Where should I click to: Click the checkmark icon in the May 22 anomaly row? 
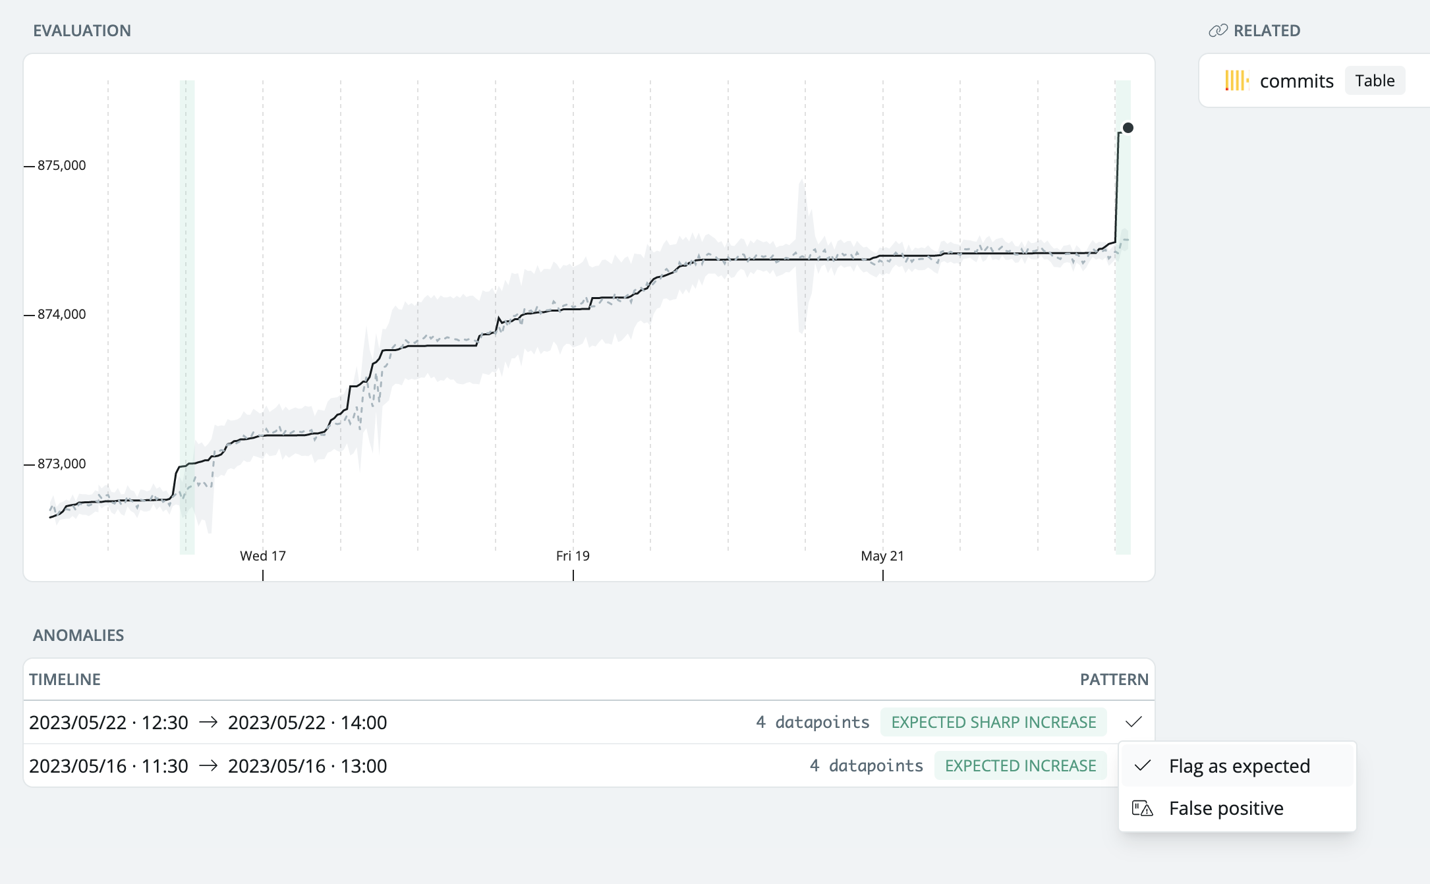pyautogui.click(x=1133, y=722)
